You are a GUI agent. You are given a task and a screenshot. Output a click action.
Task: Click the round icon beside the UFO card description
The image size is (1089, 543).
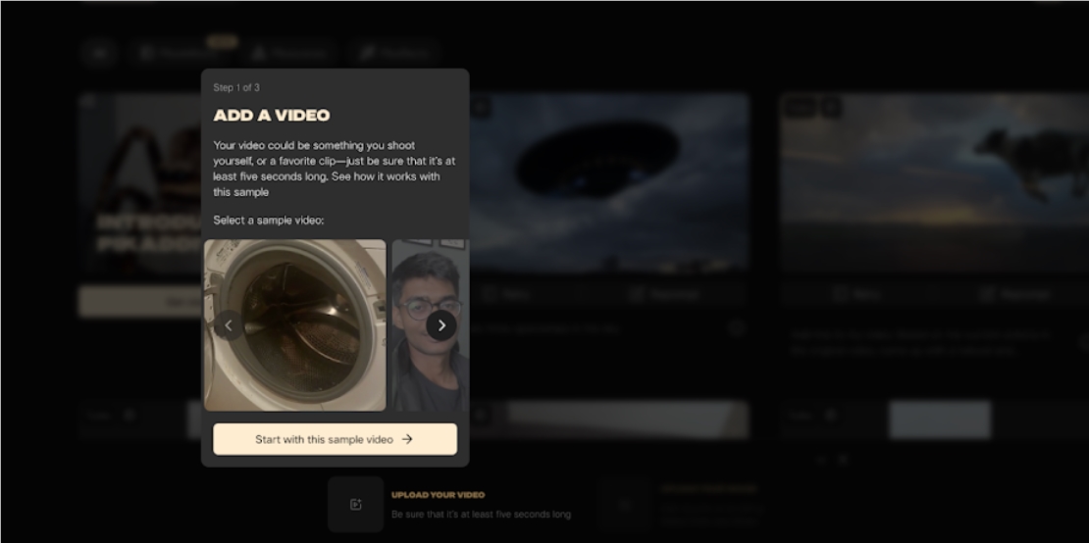(x=736, y=329)
